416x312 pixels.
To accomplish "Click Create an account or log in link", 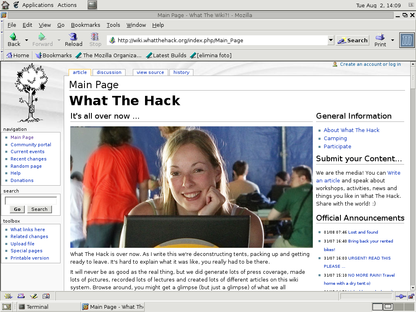I will (370, 64).
